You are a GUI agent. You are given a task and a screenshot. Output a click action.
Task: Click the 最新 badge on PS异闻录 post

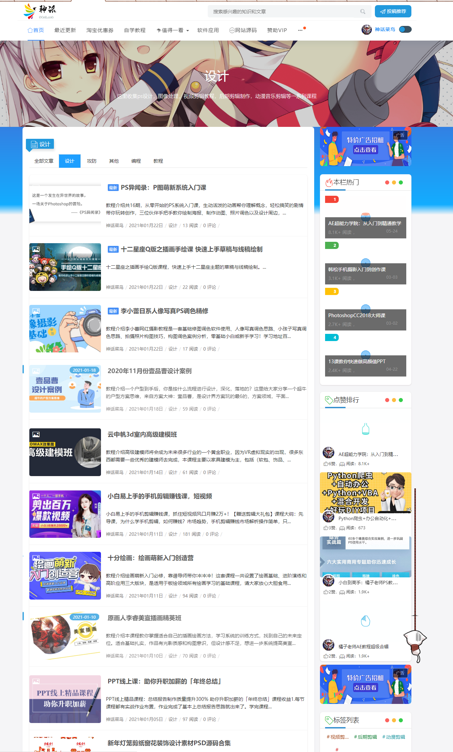click(x=113, y=188)
